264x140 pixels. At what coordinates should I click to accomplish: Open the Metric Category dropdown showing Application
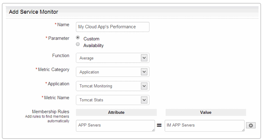[x=112, y=72]
